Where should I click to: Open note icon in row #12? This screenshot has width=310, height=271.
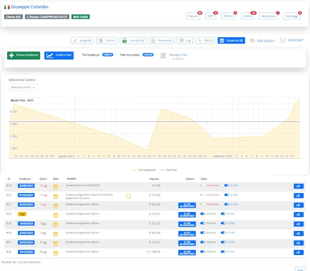(x=128, y=196)
